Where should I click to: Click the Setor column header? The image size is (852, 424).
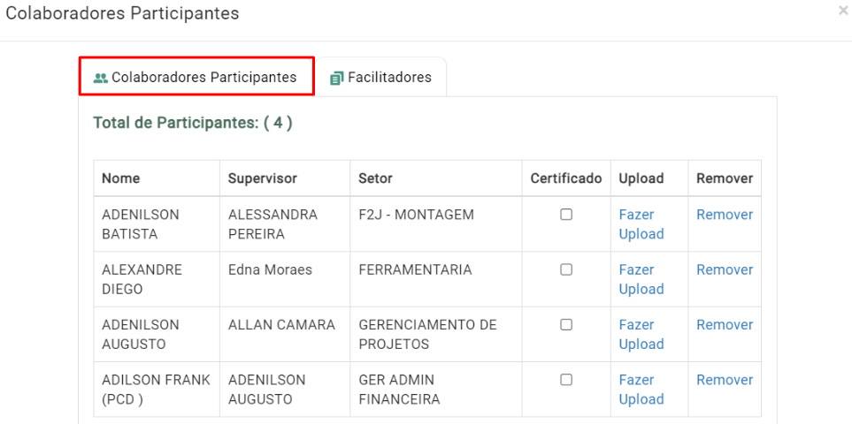(375, 178)
